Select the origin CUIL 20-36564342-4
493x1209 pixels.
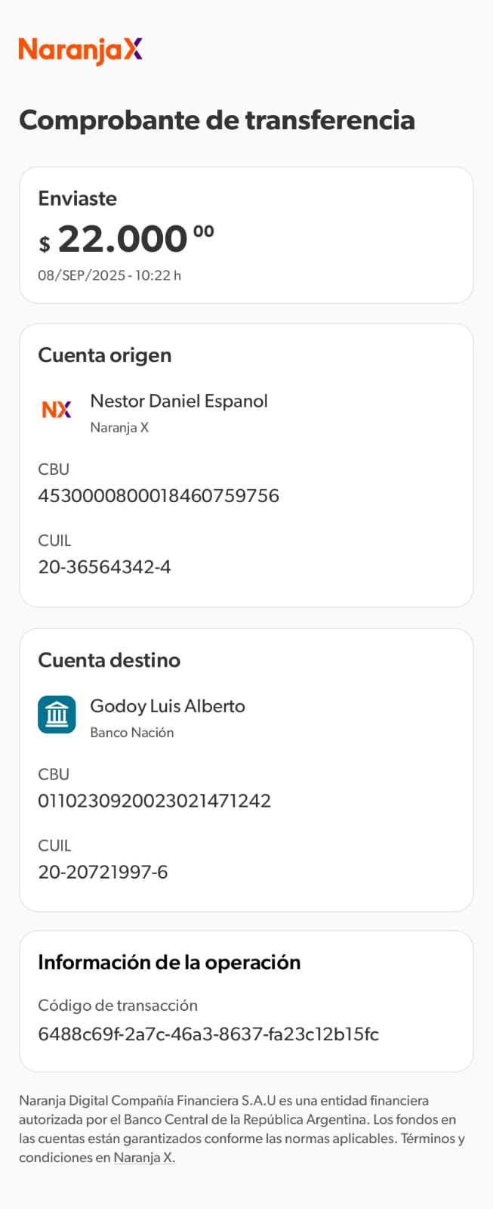point(104,567)
